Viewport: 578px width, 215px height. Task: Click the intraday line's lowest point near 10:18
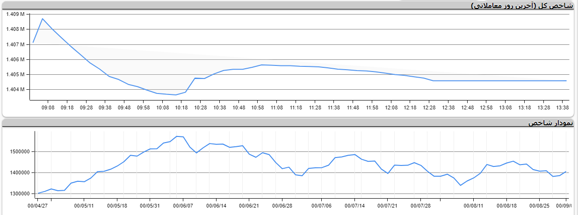176,95
